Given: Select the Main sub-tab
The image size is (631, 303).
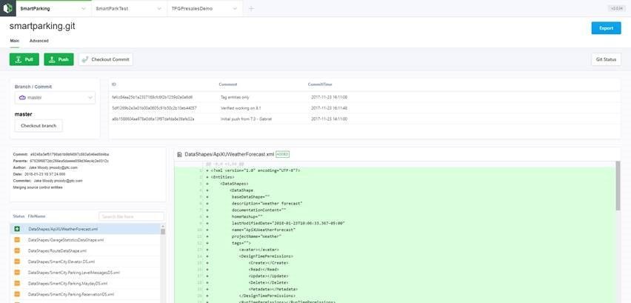Looking at the screenshot, I should 15,41.
